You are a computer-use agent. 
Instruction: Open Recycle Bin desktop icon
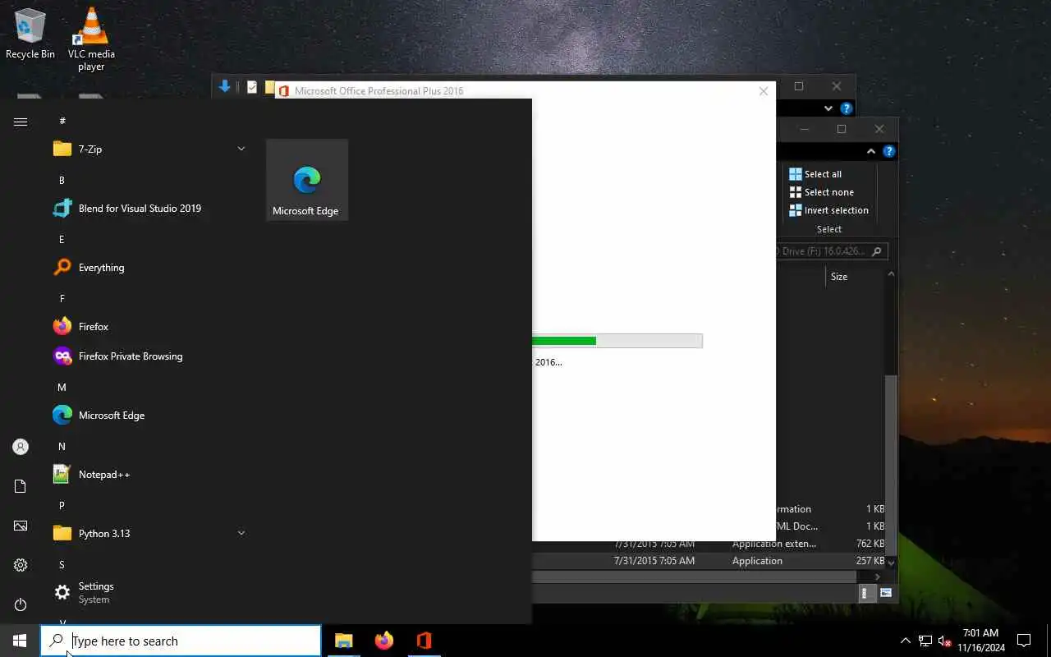click(30, 34)
